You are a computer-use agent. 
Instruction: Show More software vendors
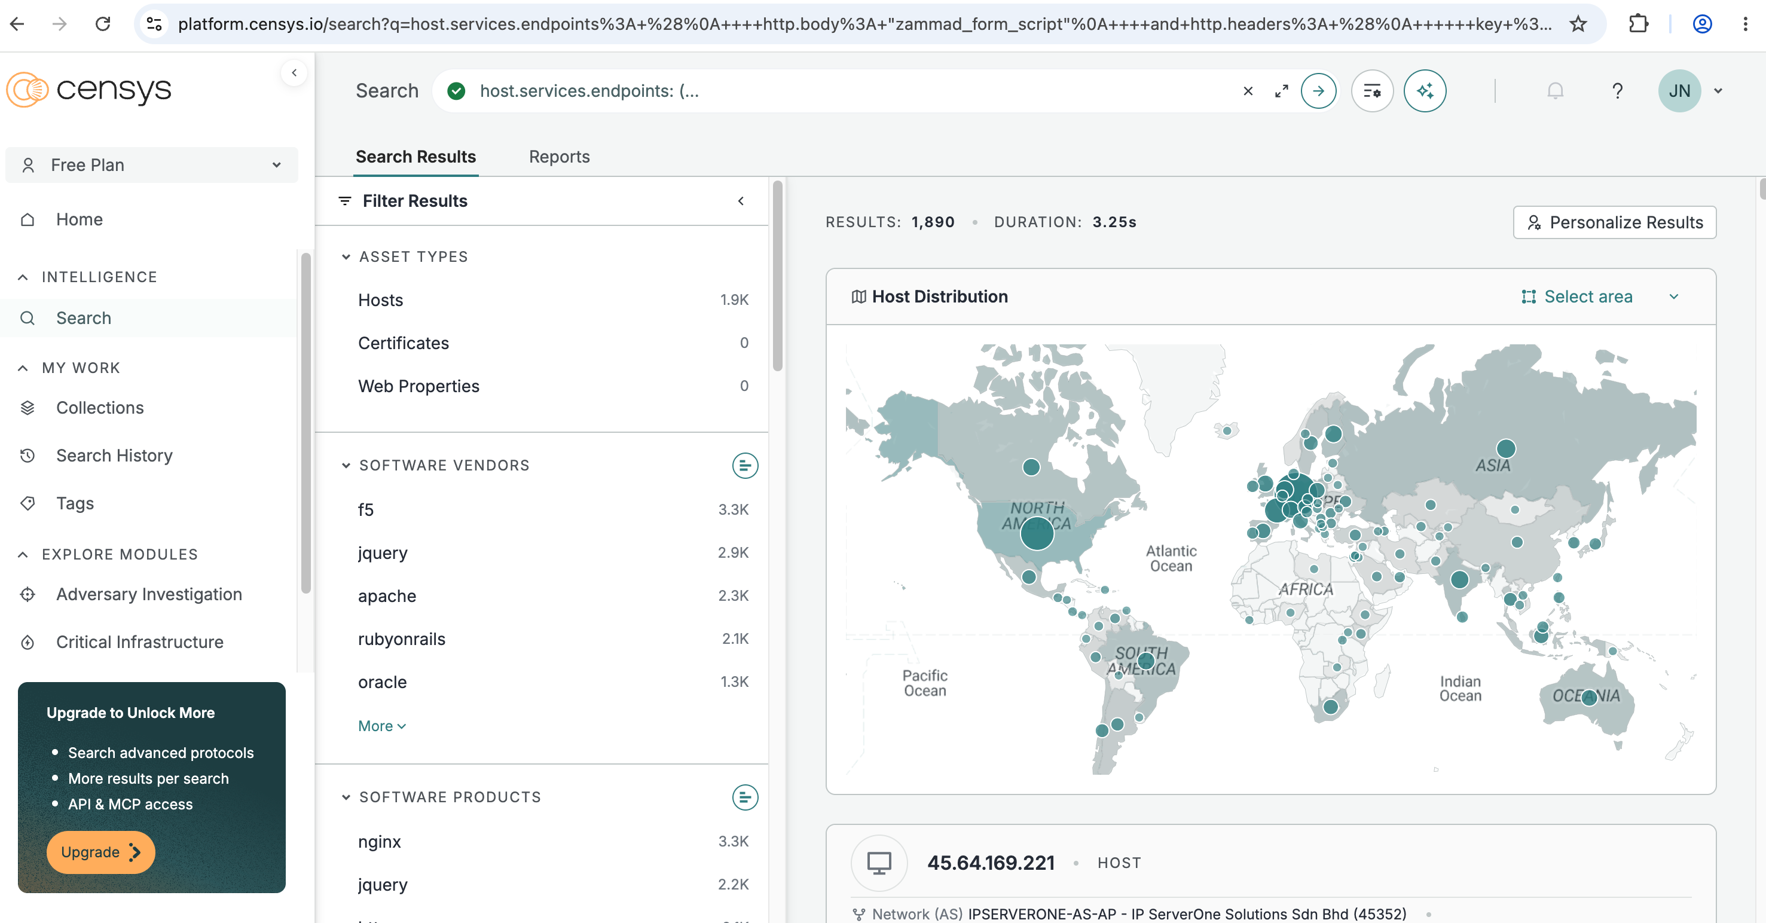382,726
